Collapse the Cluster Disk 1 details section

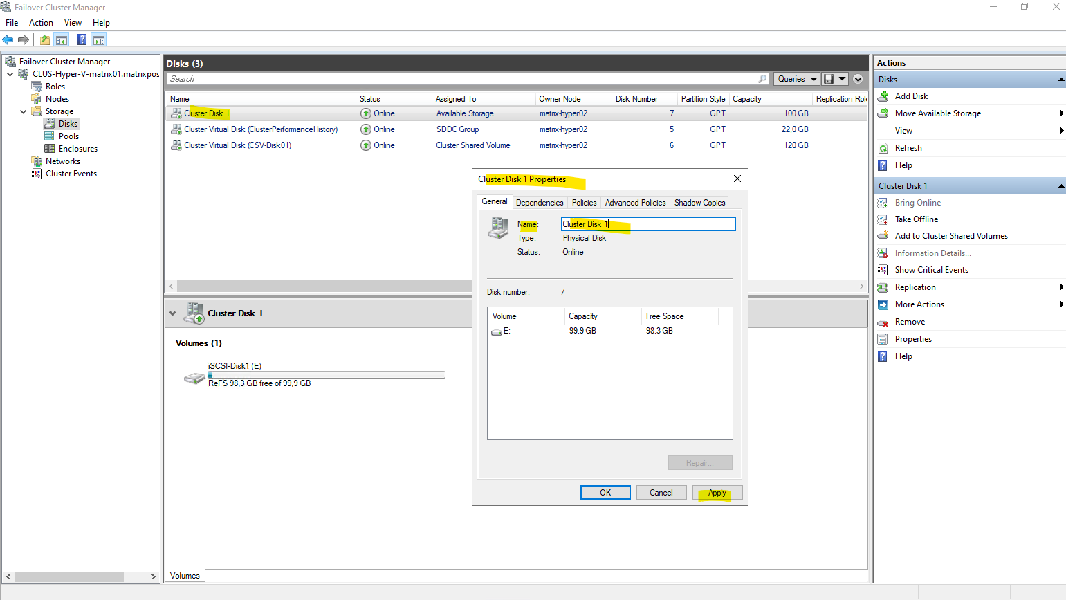coord(173,313)
